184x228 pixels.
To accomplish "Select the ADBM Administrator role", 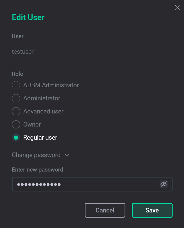I will 16,85.
